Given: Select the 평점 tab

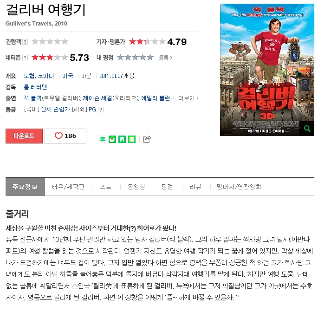Looking at the screenshot, I should (x=167, y=187).
